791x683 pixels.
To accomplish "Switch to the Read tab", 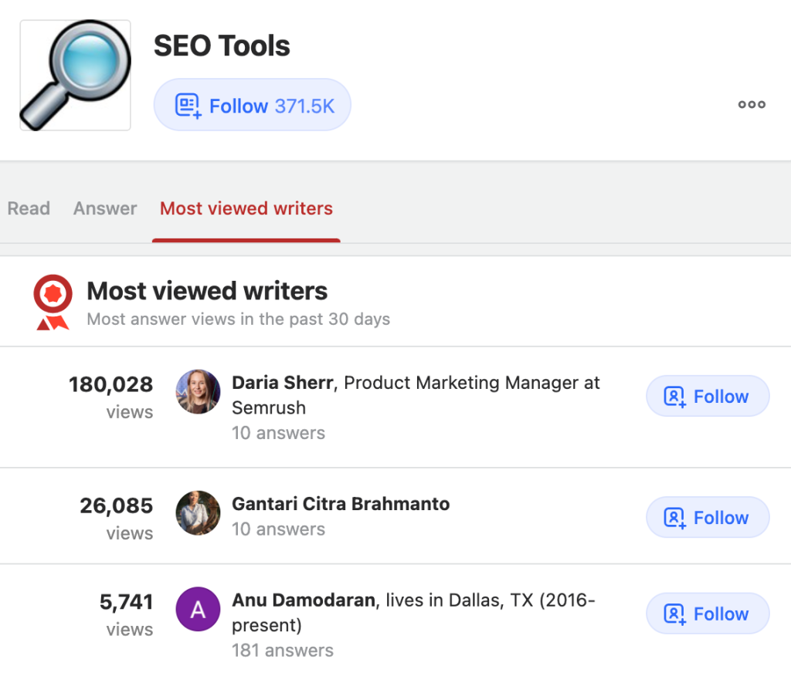I will pyautogui.click(x=29, y=208).
